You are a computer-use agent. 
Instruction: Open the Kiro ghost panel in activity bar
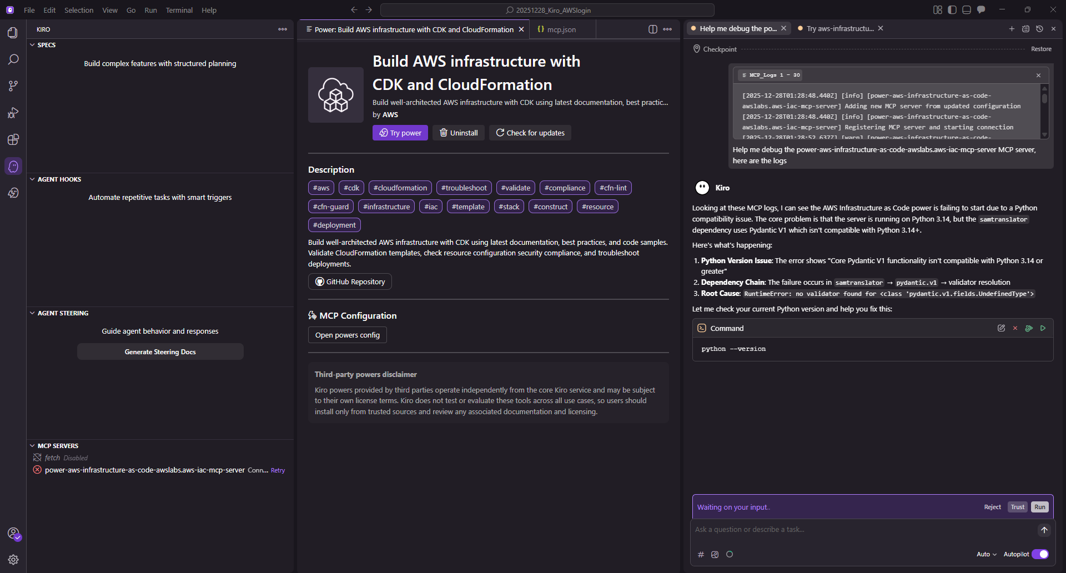point(13,166)
